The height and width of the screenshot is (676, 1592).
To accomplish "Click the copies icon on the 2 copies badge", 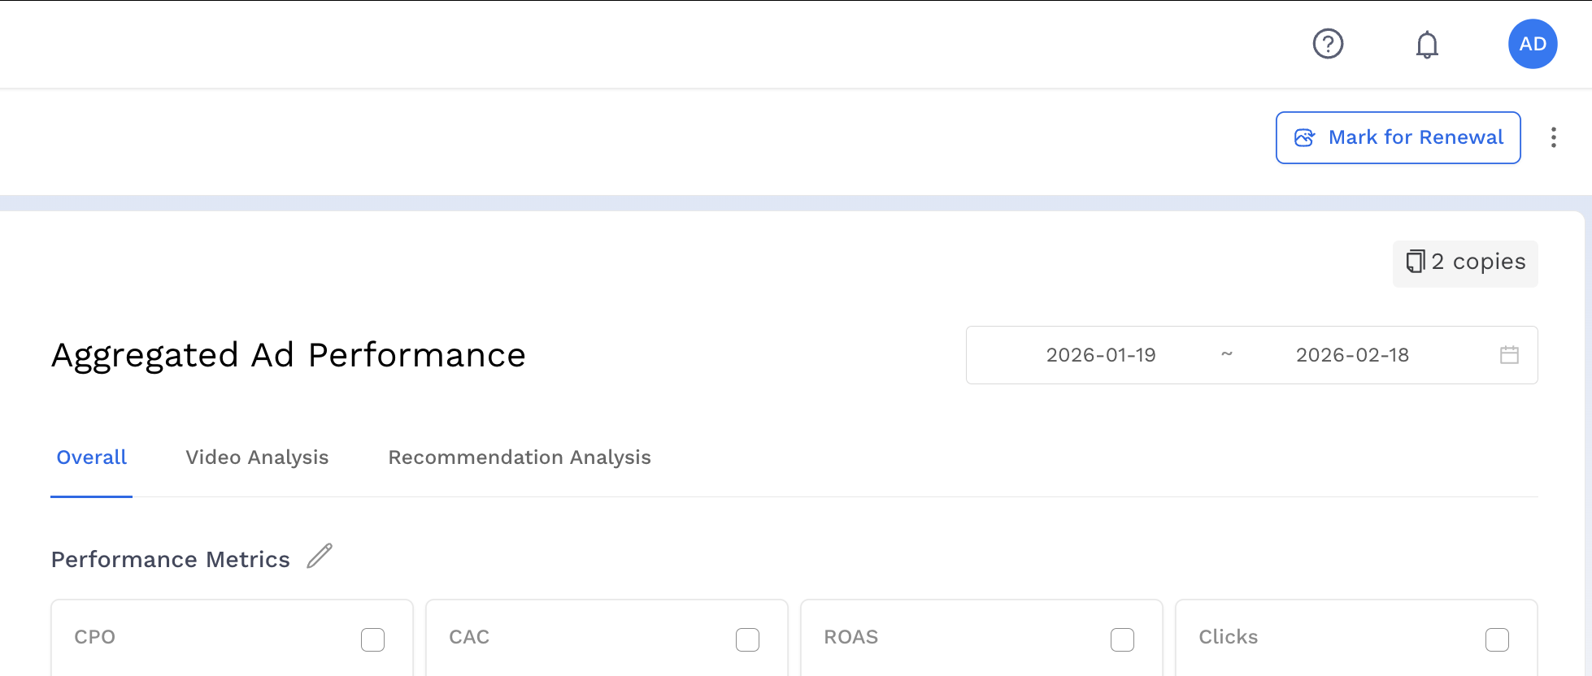I will pyautogui.click(x=1416, y=262).
